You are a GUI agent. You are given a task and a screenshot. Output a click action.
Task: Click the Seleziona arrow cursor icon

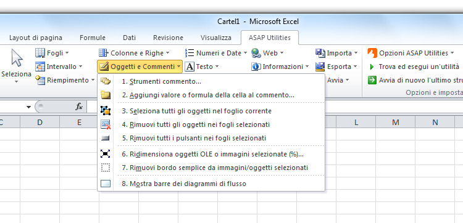[17, 58]
